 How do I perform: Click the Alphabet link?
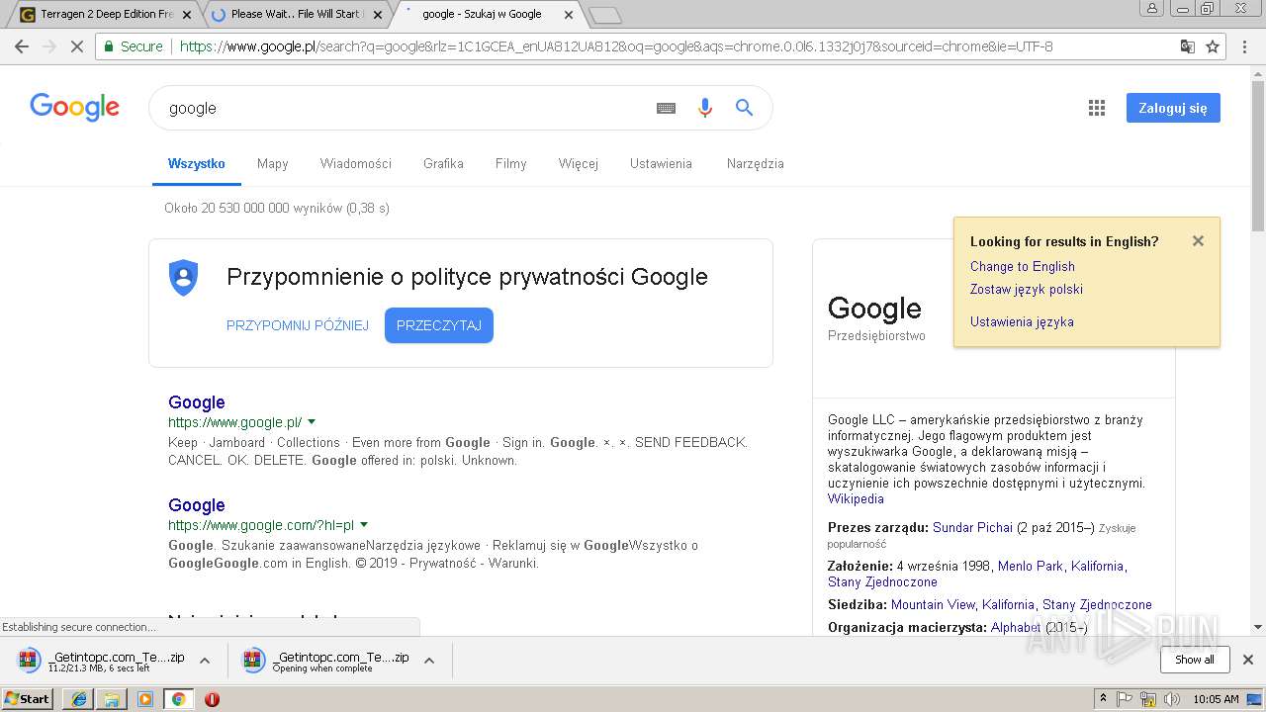[1016, 628]
